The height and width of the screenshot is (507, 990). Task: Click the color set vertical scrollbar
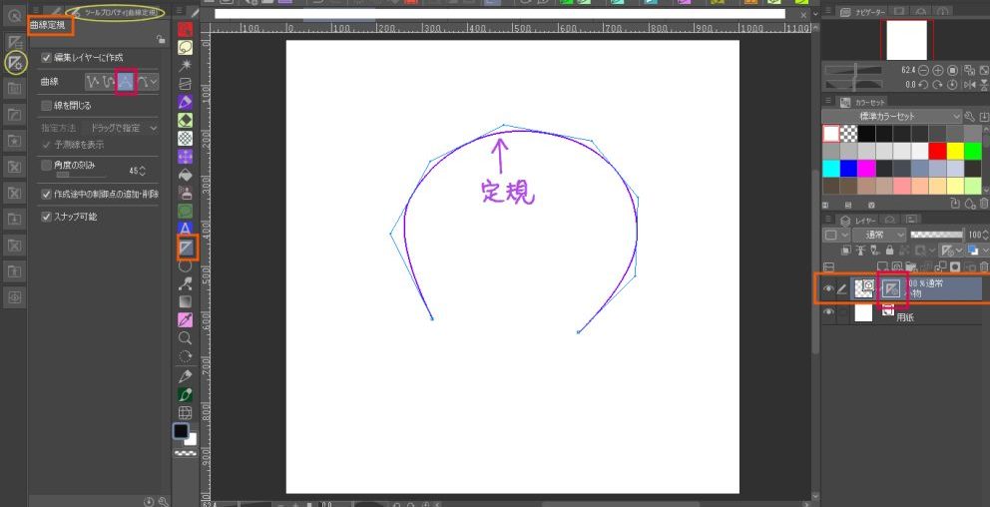pos(986,158)
